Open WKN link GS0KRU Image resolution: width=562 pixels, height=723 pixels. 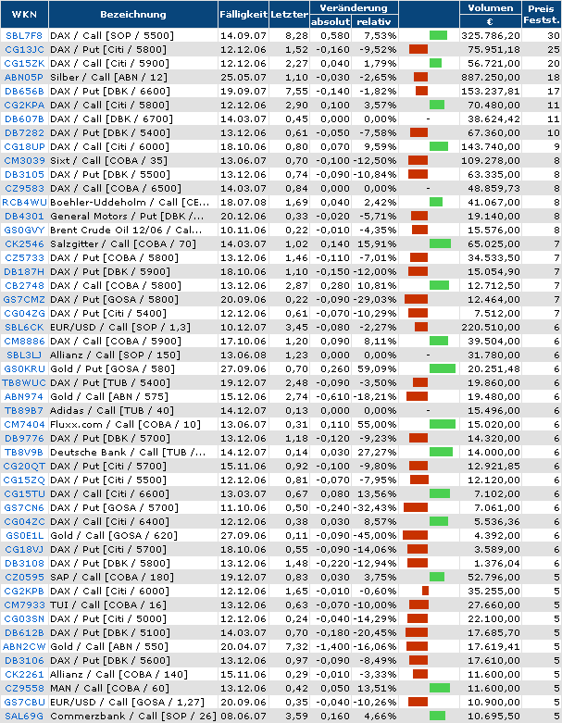point(24,368)
